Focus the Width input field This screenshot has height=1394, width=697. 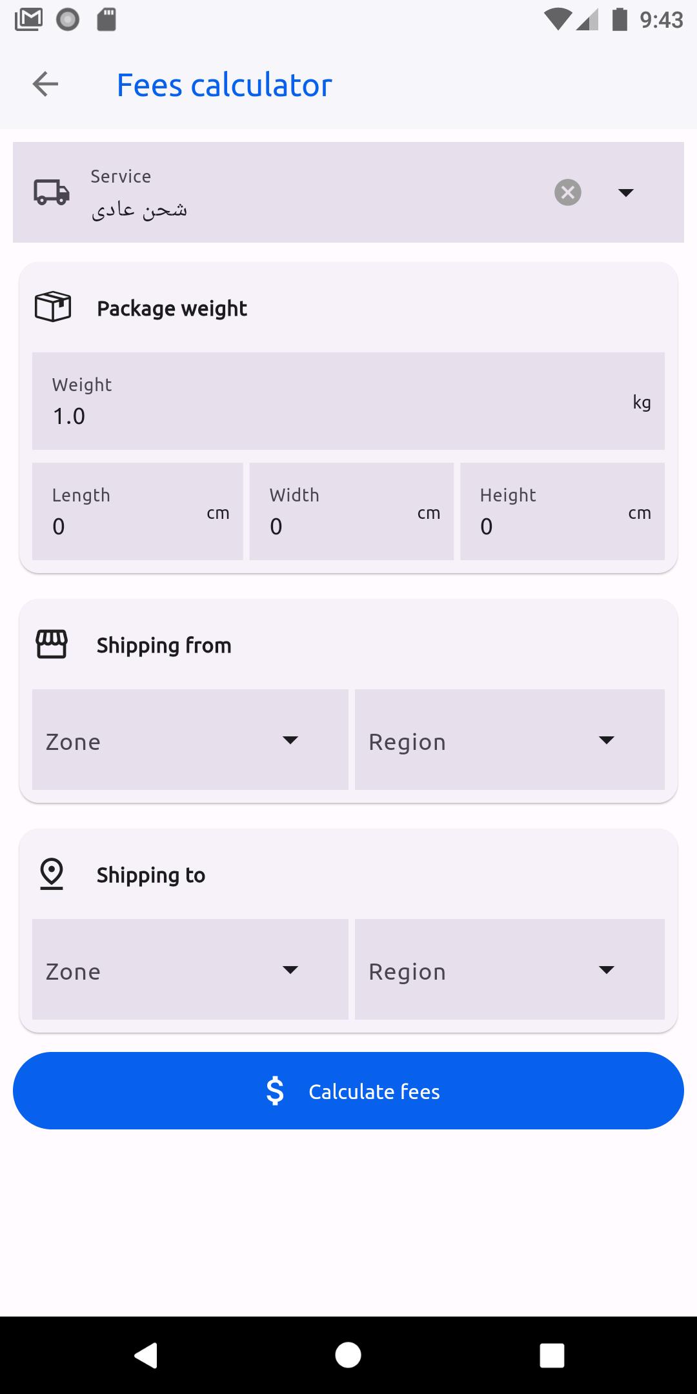pyautogui.click(x=352, y=511)
